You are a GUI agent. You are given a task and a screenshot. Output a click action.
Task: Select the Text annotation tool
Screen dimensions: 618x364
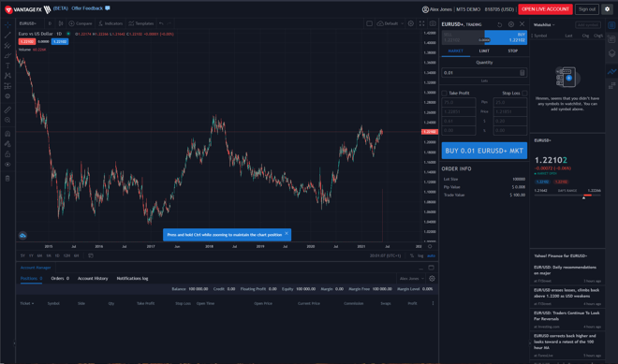tap(7, 66)
